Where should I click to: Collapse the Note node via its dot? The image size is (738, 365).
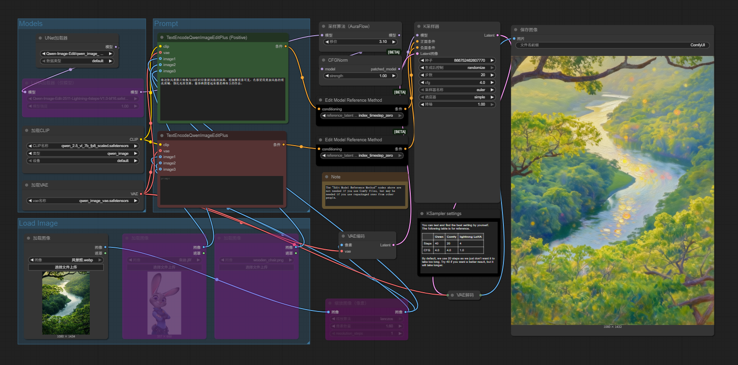click(327, 177)
